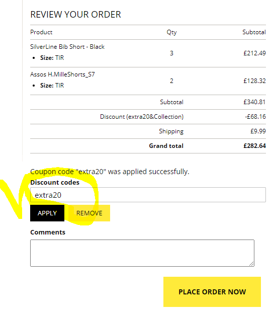Place the order with the yellow button
The width and height of the screenshot is (274, 315).
(212, 292)
